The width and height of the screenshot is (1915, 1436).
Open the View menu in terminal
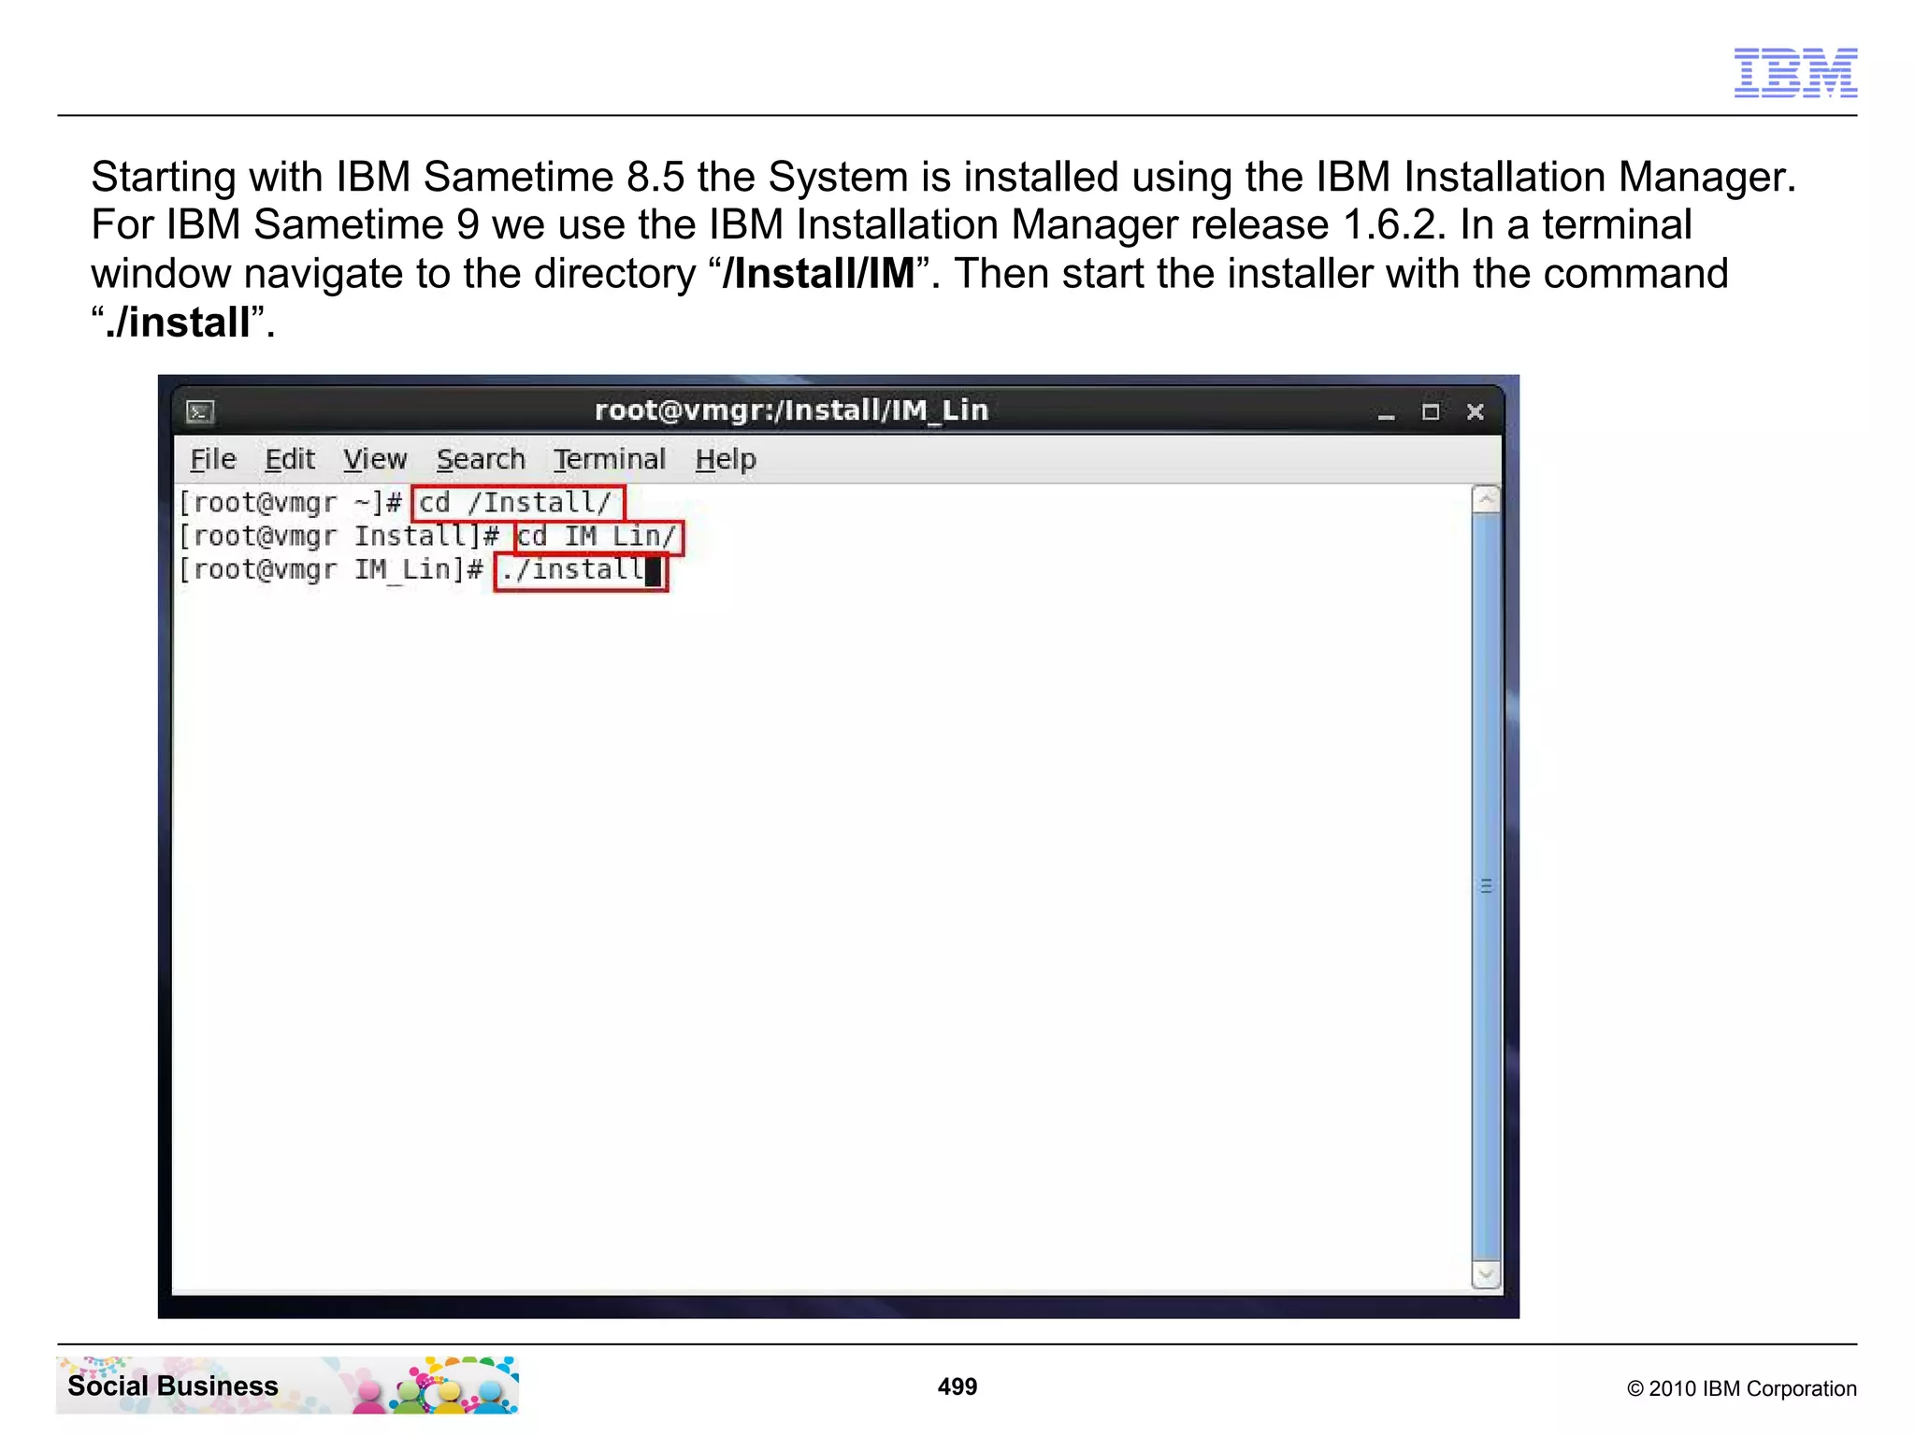[x=375, y=459]
